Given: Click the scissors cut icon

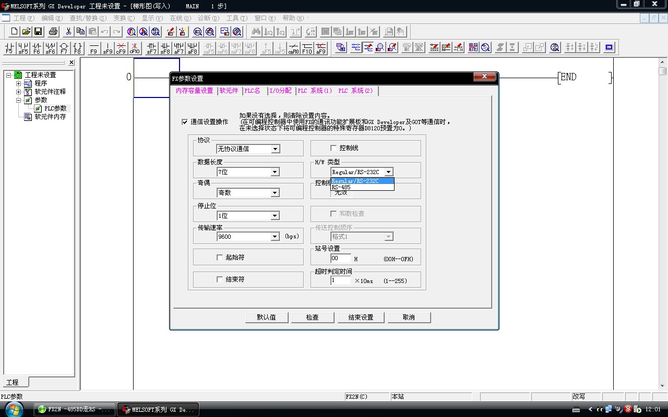Looking at the screenshot, I should tap(68, 32).
